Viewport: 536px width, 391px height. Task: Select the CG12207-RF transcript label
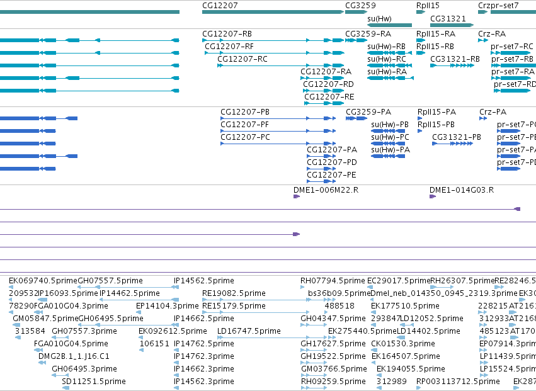click(x=229, y=47)
